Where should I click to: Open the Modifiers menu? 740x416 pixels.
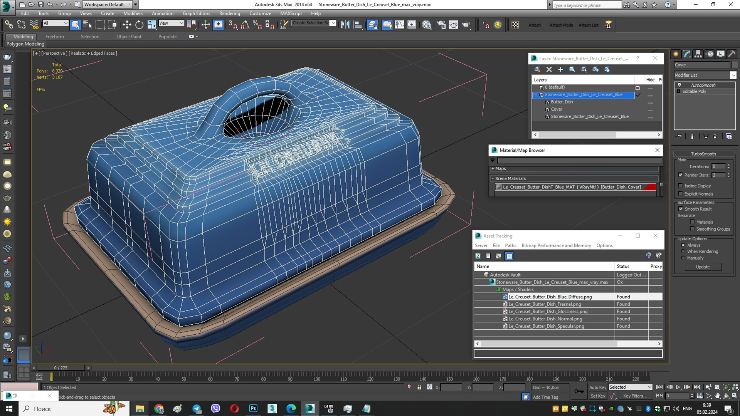point(133,13)
